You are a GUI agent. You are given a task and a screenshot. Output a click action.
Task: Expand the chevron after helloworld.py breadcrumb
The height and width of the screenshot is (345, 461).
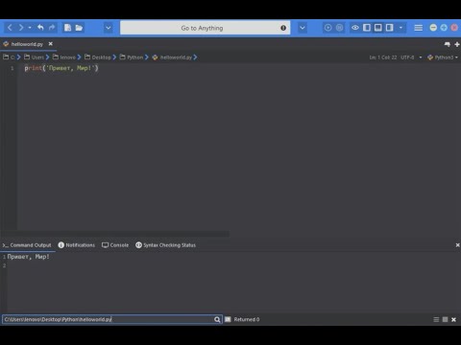pyautogui.click(x=195, y=57)
